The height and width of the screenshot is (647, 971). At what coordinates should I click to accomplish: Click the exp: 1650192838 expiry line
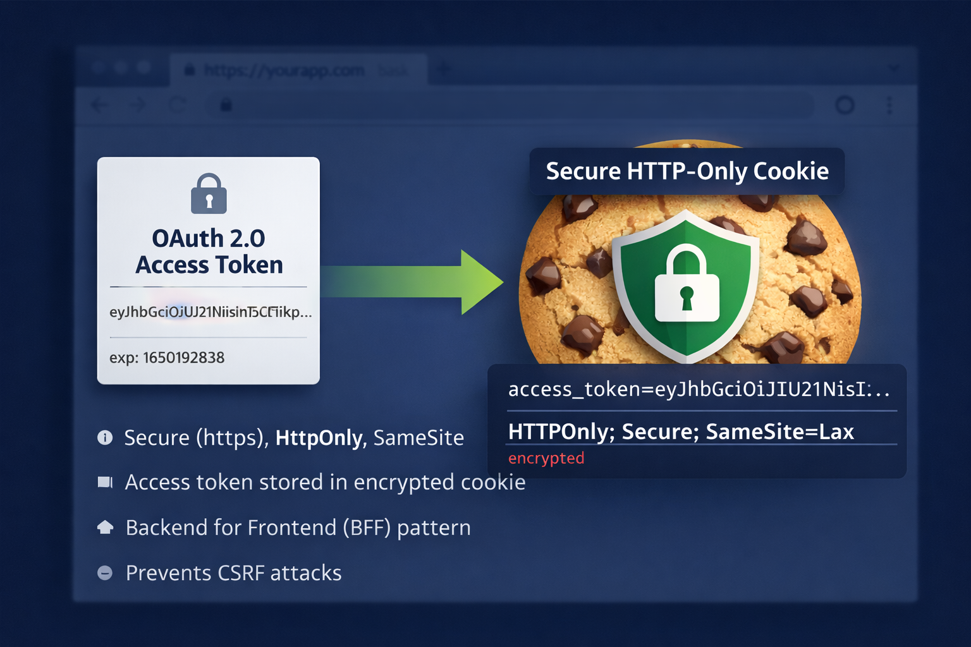167,358
